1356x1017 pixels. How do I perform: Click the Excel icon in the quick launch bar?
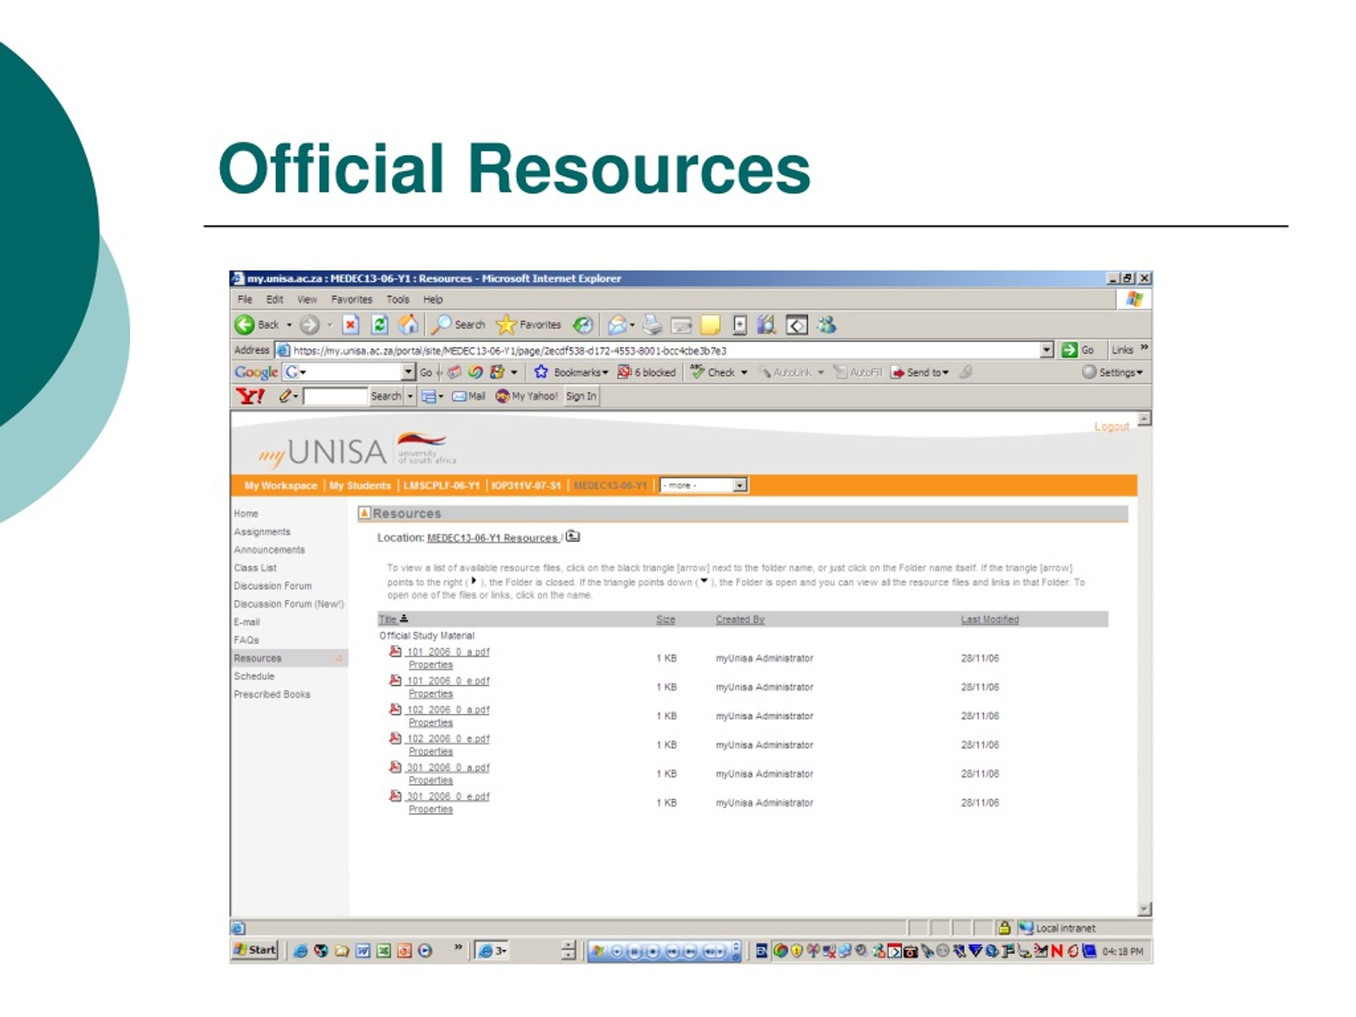383,951
